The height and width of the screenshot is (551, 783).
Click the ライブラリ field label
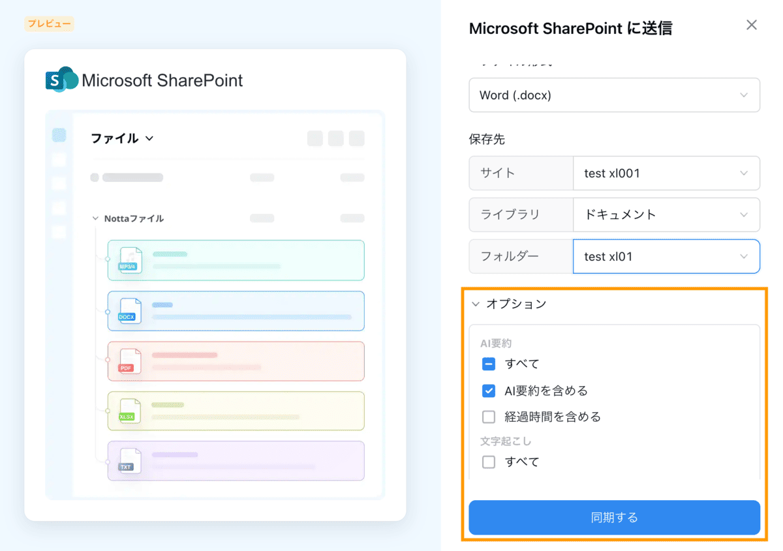[510, 215]
